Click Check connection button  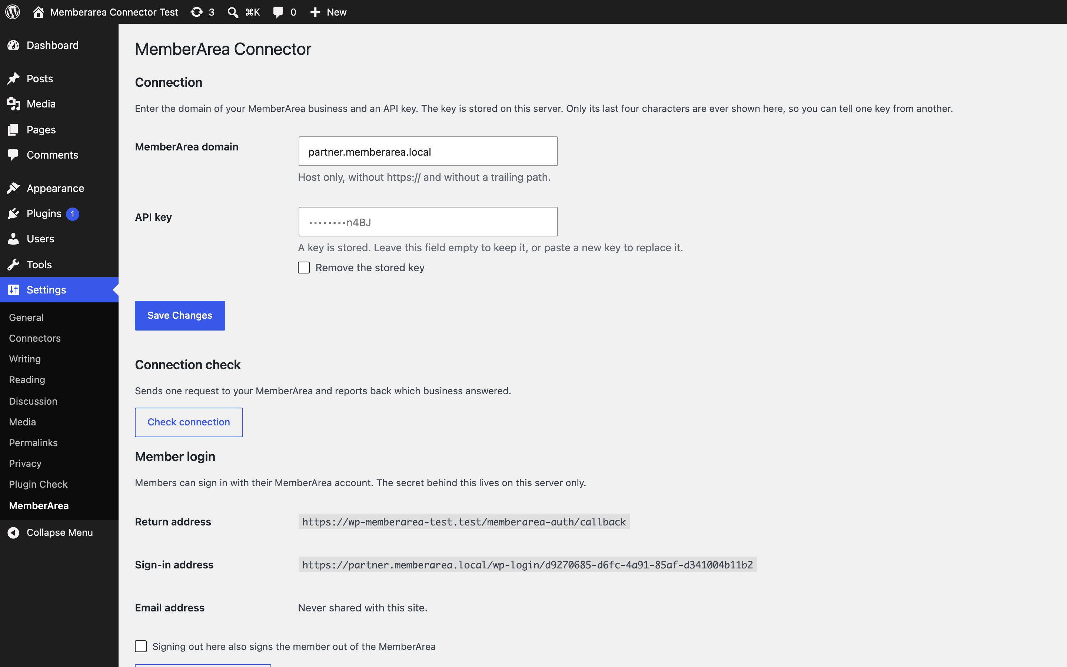189,422
